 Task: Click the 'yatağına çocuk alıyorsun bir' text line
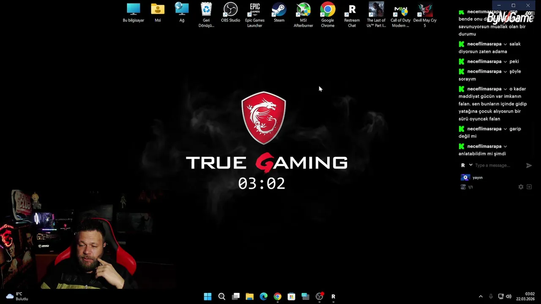[x=489, y=111]
